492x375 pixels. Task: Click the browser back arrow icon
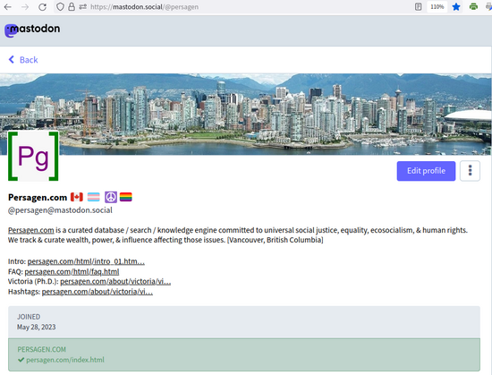coord(8,6)
